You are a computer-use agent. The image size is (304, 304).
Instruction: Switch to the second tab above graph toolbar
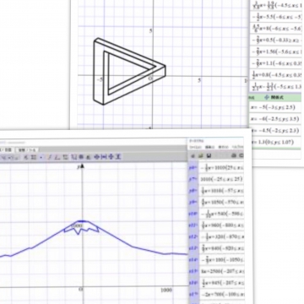pos(27,149)
